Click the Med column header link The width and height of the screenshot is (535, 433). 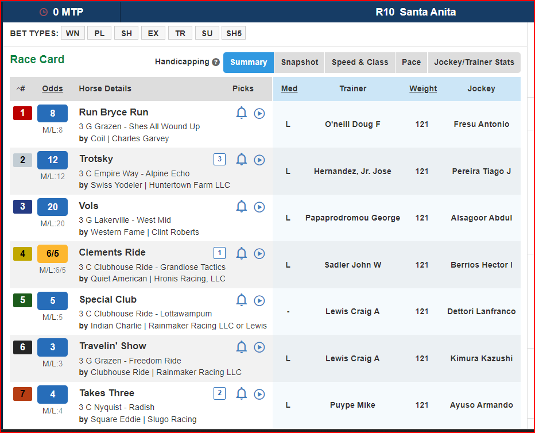click(289, 88)
